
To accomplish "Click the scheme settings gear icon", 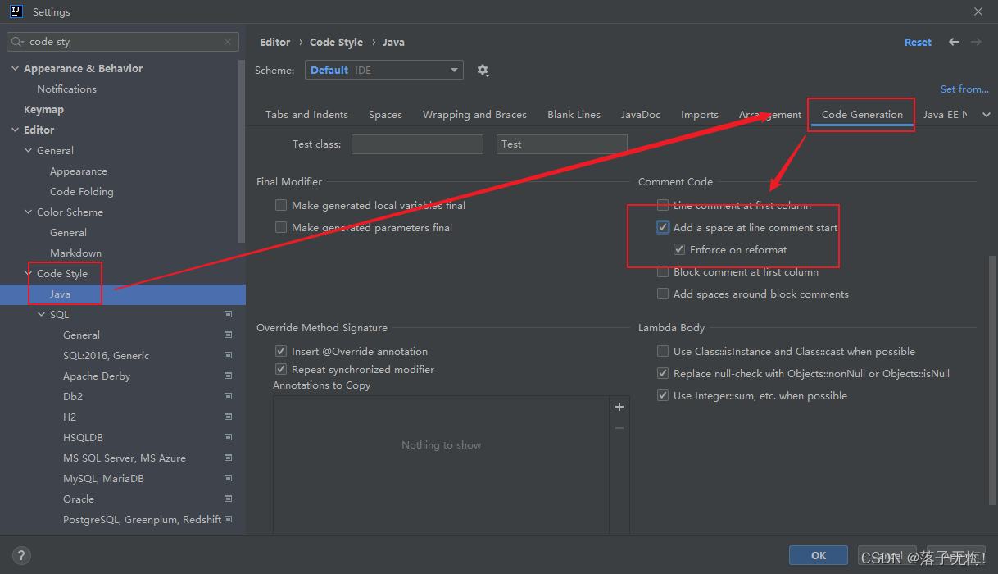I will 483,71.
